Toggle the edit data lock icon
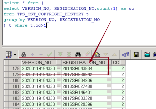This screenshot has width=156, height=109. pyautogui.click(x=24, y=55)
